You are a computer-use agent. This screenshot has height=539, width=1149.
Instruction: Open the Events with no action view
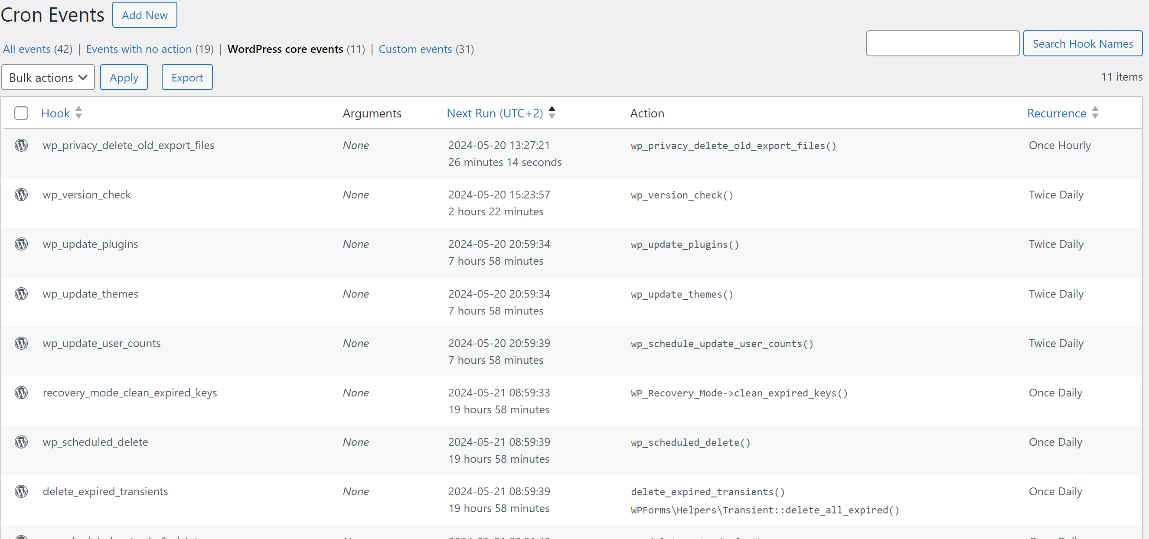pyautogui.click(x=138, y=49)
